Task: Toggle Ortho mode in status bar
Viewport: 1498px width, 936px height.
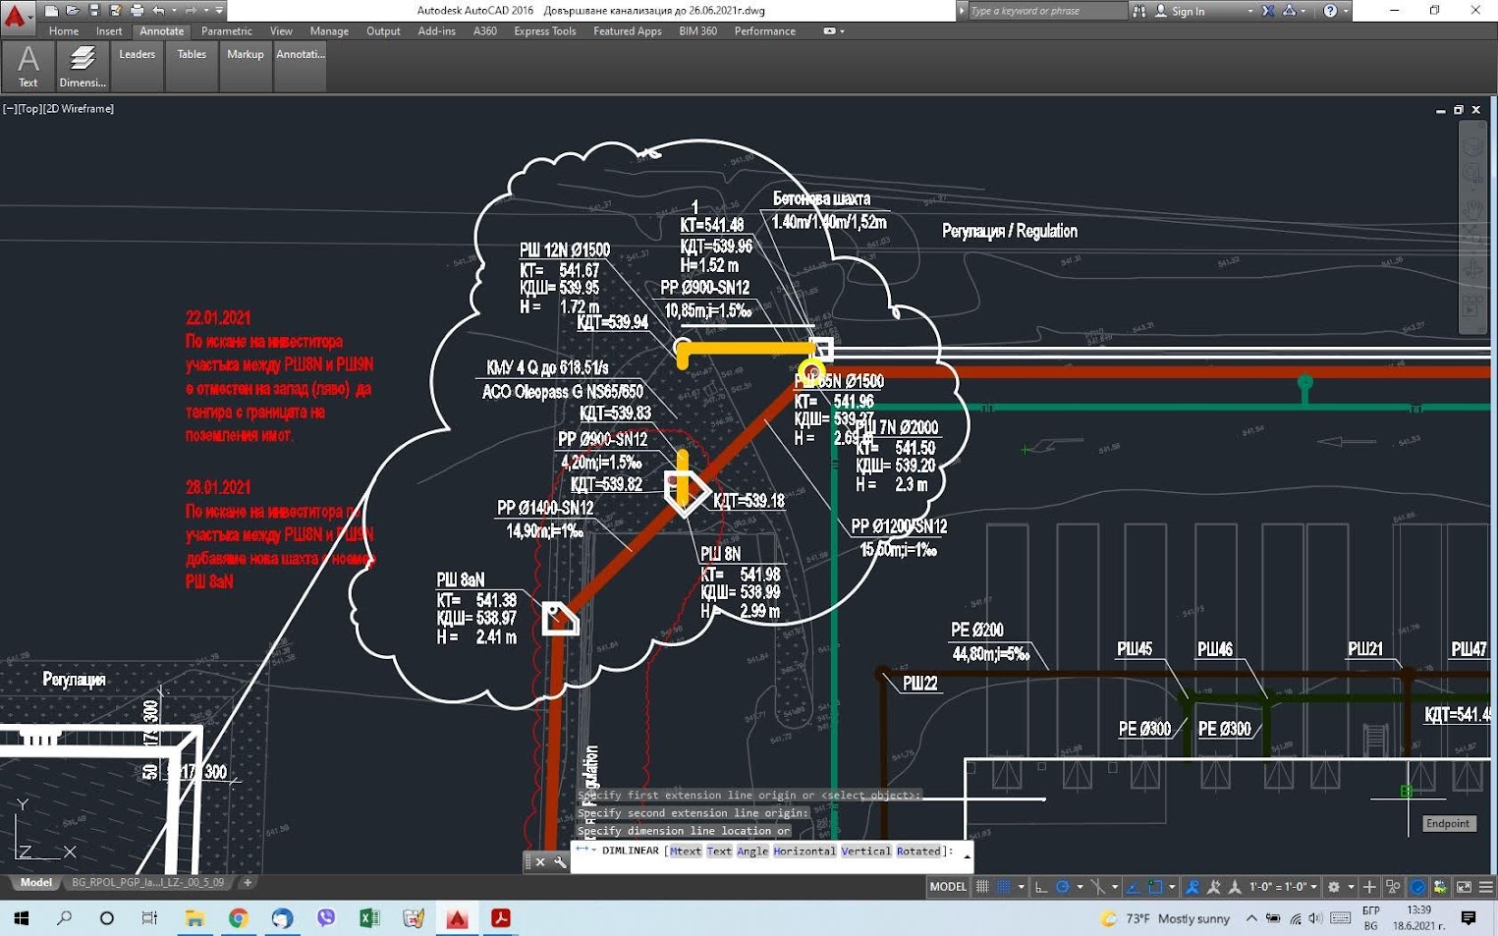Action: click(x=1041, y=887)
